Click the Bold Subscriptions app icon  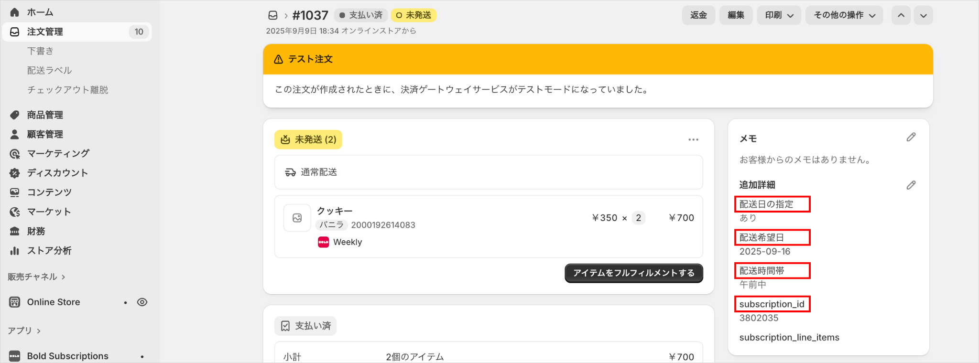click(15, 356)
